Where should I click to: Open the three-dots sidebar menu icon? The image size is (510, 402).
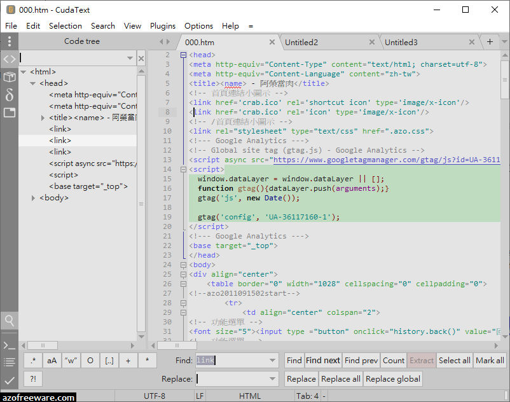9,41
